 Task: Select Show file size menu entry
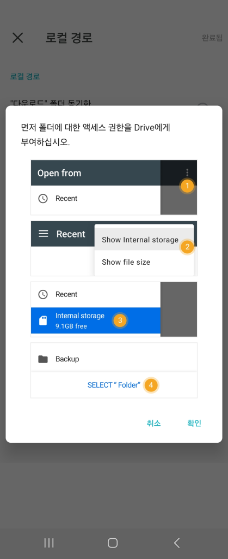point(126,262)
